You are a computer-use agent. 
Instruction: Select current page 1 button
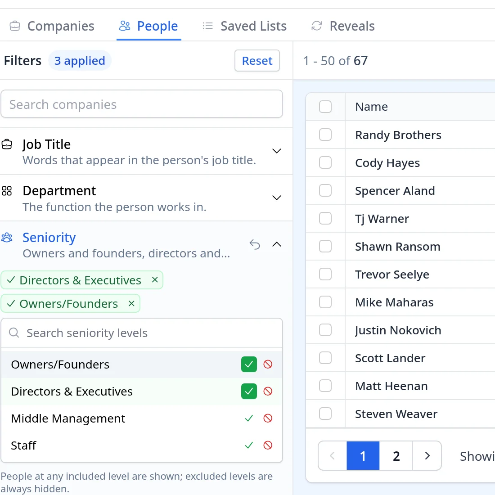363,456
